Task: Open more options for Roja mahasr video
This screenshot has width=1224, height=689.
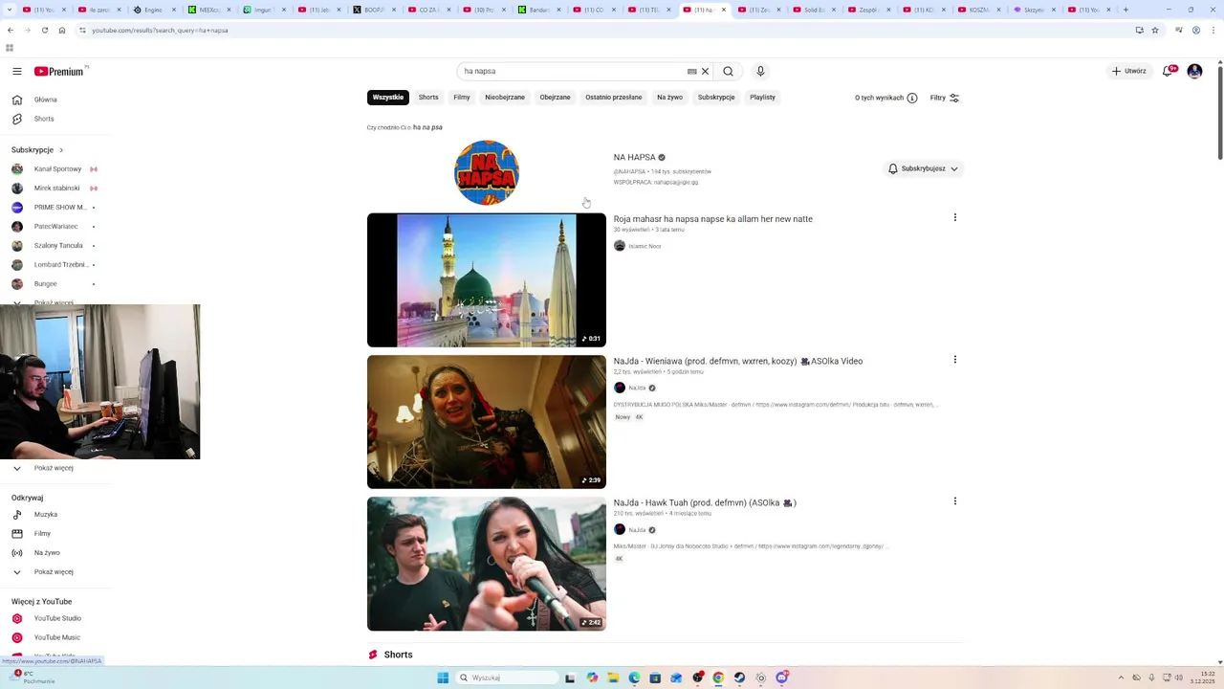Action: click(954, 217)
